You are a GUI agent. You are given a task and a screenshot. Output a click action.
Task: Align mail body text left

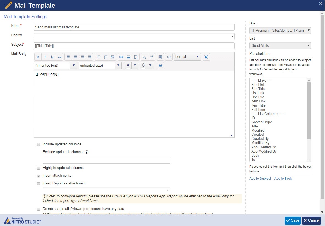pyautogui.click(x=68, y=57)
